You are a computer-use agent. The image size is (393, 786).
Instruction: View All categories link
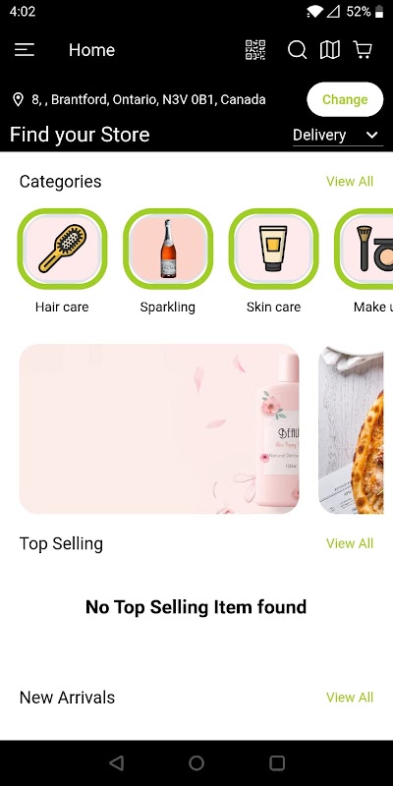tap(350, 182)
